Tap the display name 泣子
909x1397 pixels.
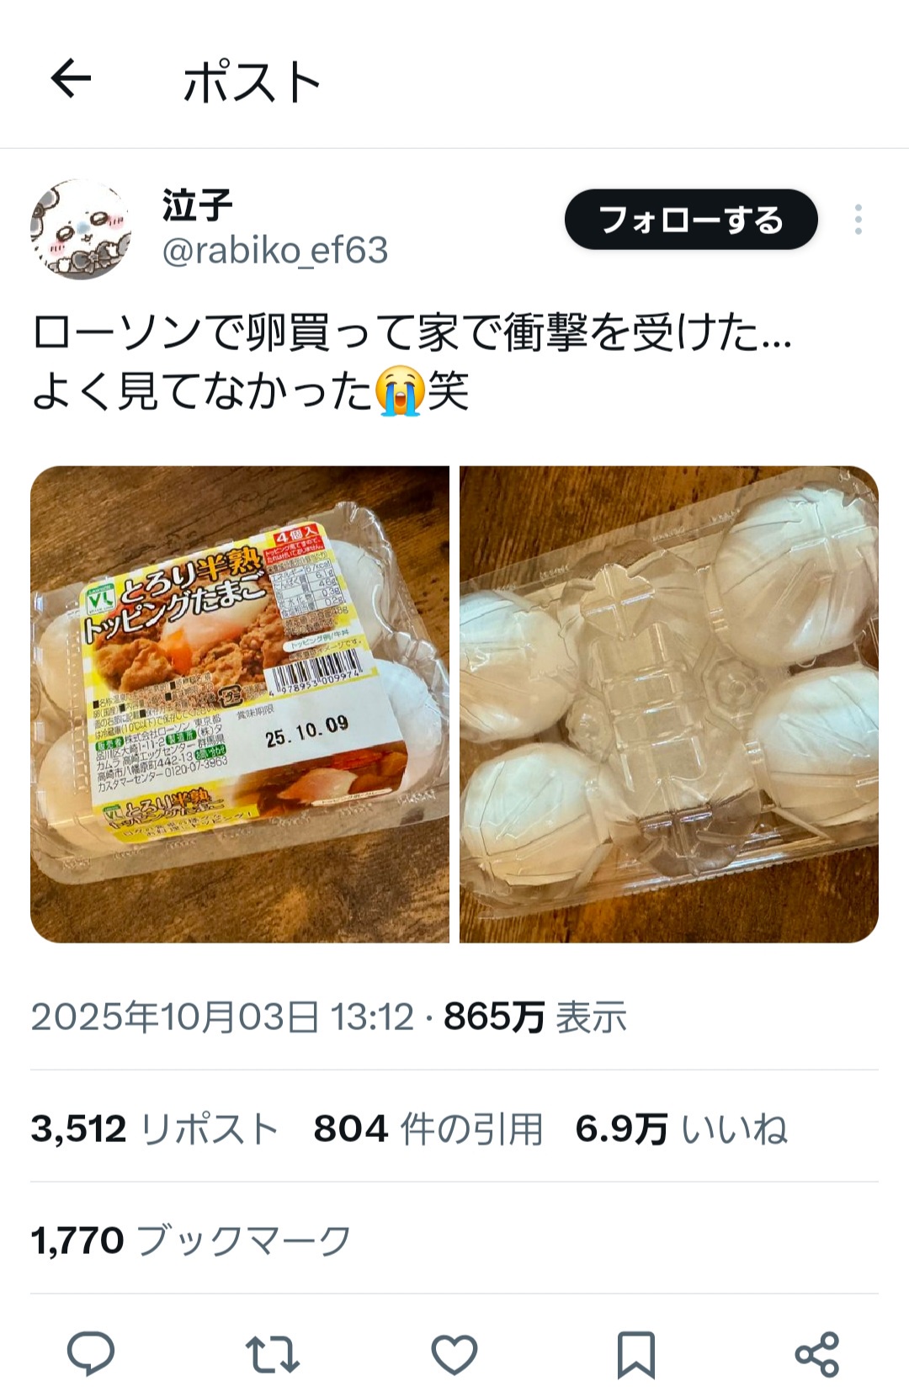coord(197,205)
